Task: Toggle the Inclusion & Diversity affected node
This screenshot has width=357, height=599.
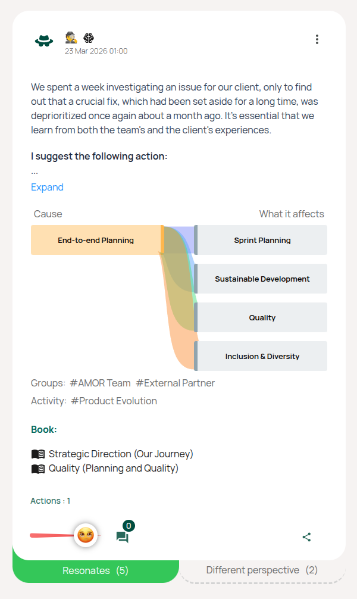Action: pos(262,355)
